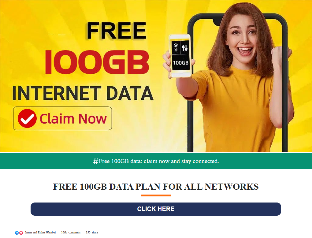Click the Claim Now button
The width and height of the screenshot is (312, 238).
63,118
